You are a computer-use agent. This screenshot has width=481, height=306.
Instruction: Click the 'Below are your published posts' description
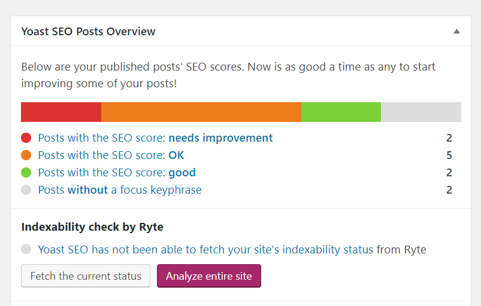click(228, 75)
